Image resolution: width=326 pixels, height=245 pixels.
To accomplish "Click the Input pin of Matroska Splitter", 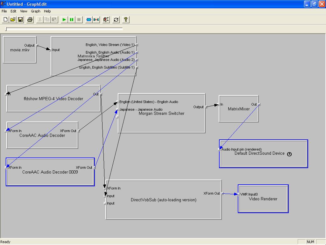I will pos(50,50).
